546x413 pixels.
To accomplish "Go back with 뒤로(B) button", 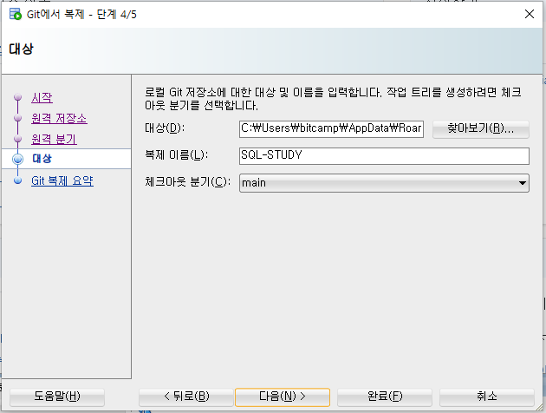I will (x=186, y=397).
